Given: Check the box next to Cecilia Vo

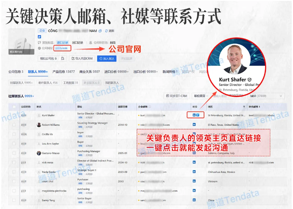Looking at the screenshot, I should click(x=14, y=134).
